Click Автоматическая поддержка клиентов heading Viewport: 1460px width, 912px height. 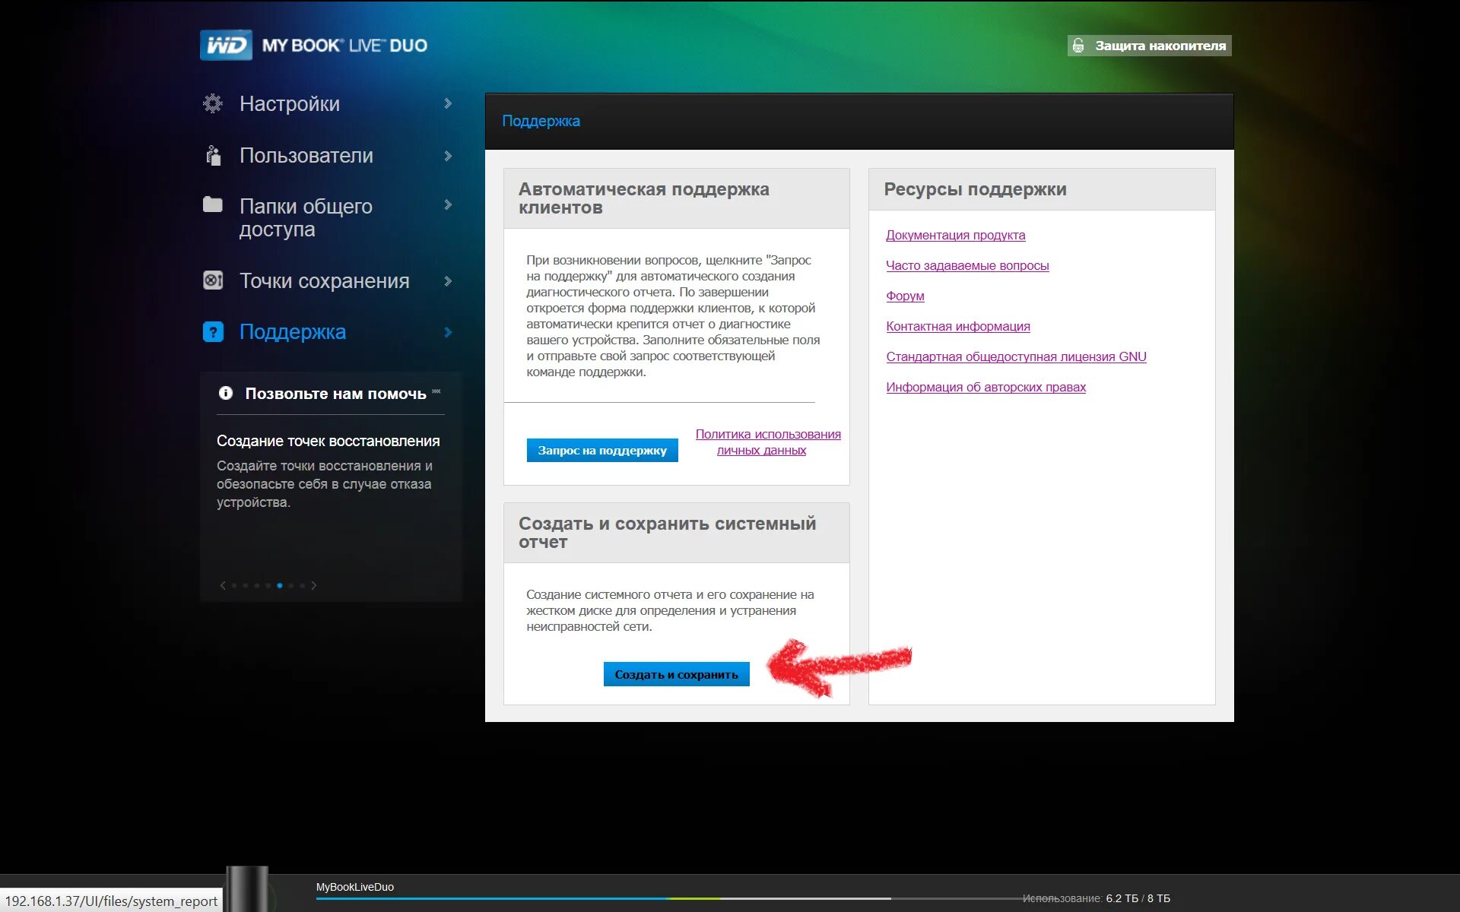pos(643,198)
